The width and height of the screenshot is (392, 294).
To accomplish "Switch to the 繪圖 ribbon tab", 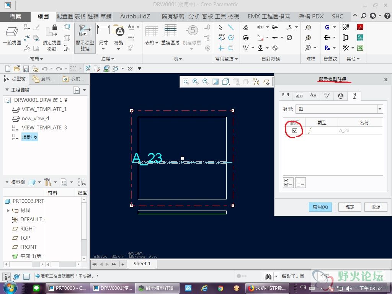I will 43,16.
